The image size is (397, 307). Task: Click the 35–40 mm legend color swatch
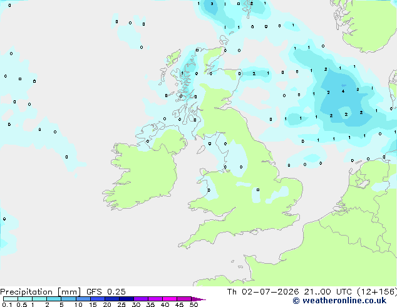(155, 299)
